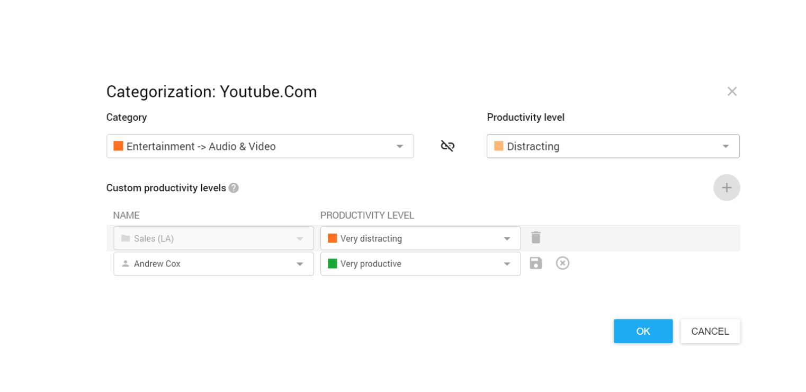Click the folder icon beside Sales (LA)
The height and width of the screenshot is (392, 806).
(126, 238)
